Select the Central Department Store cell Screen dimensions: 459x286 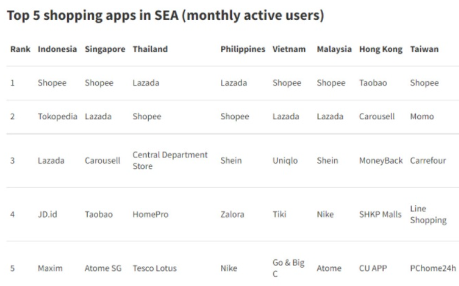click(170, 160)
